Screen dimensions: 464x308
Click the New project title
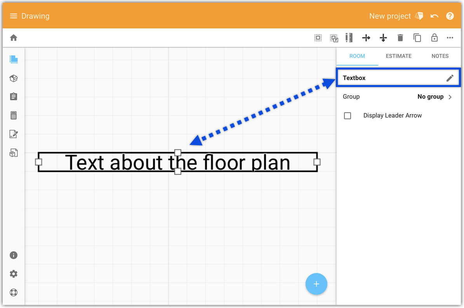click(x=390, y=16)
